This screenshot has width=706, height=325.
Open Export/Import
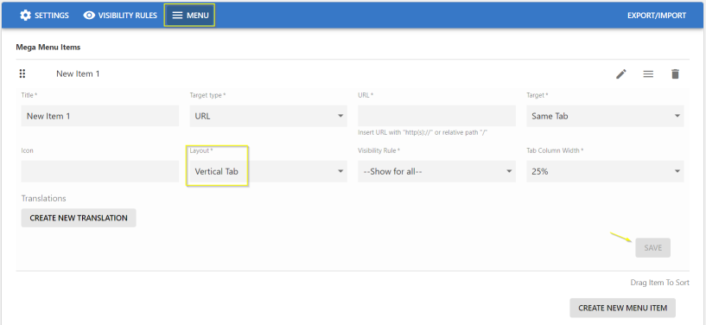pos(657,16)
